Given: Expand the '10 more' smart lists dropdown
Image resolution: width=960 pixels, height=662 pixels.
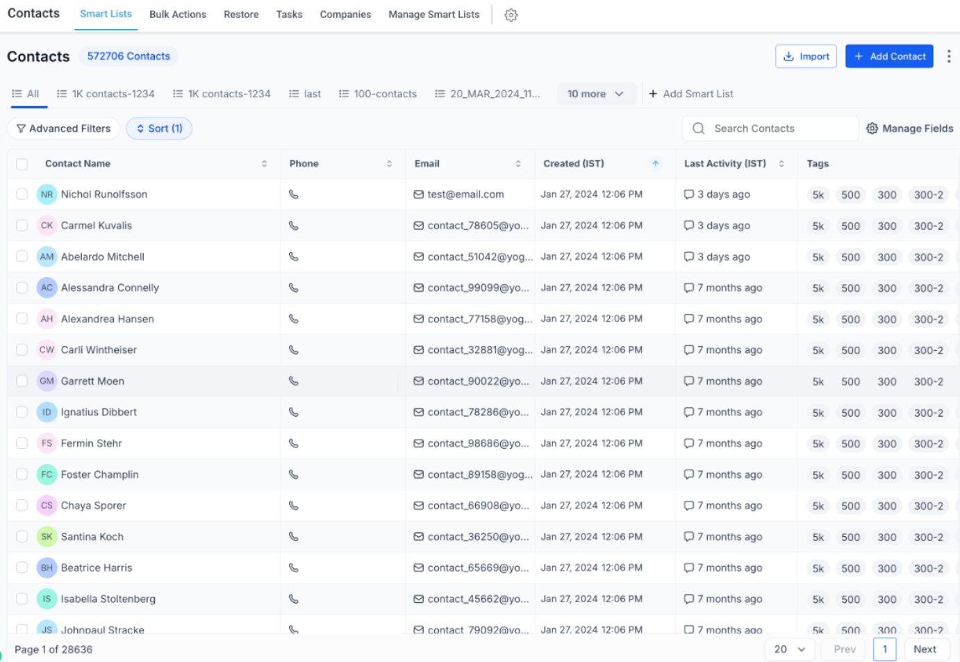Looking at the screenshot, I should coord(596,94).
